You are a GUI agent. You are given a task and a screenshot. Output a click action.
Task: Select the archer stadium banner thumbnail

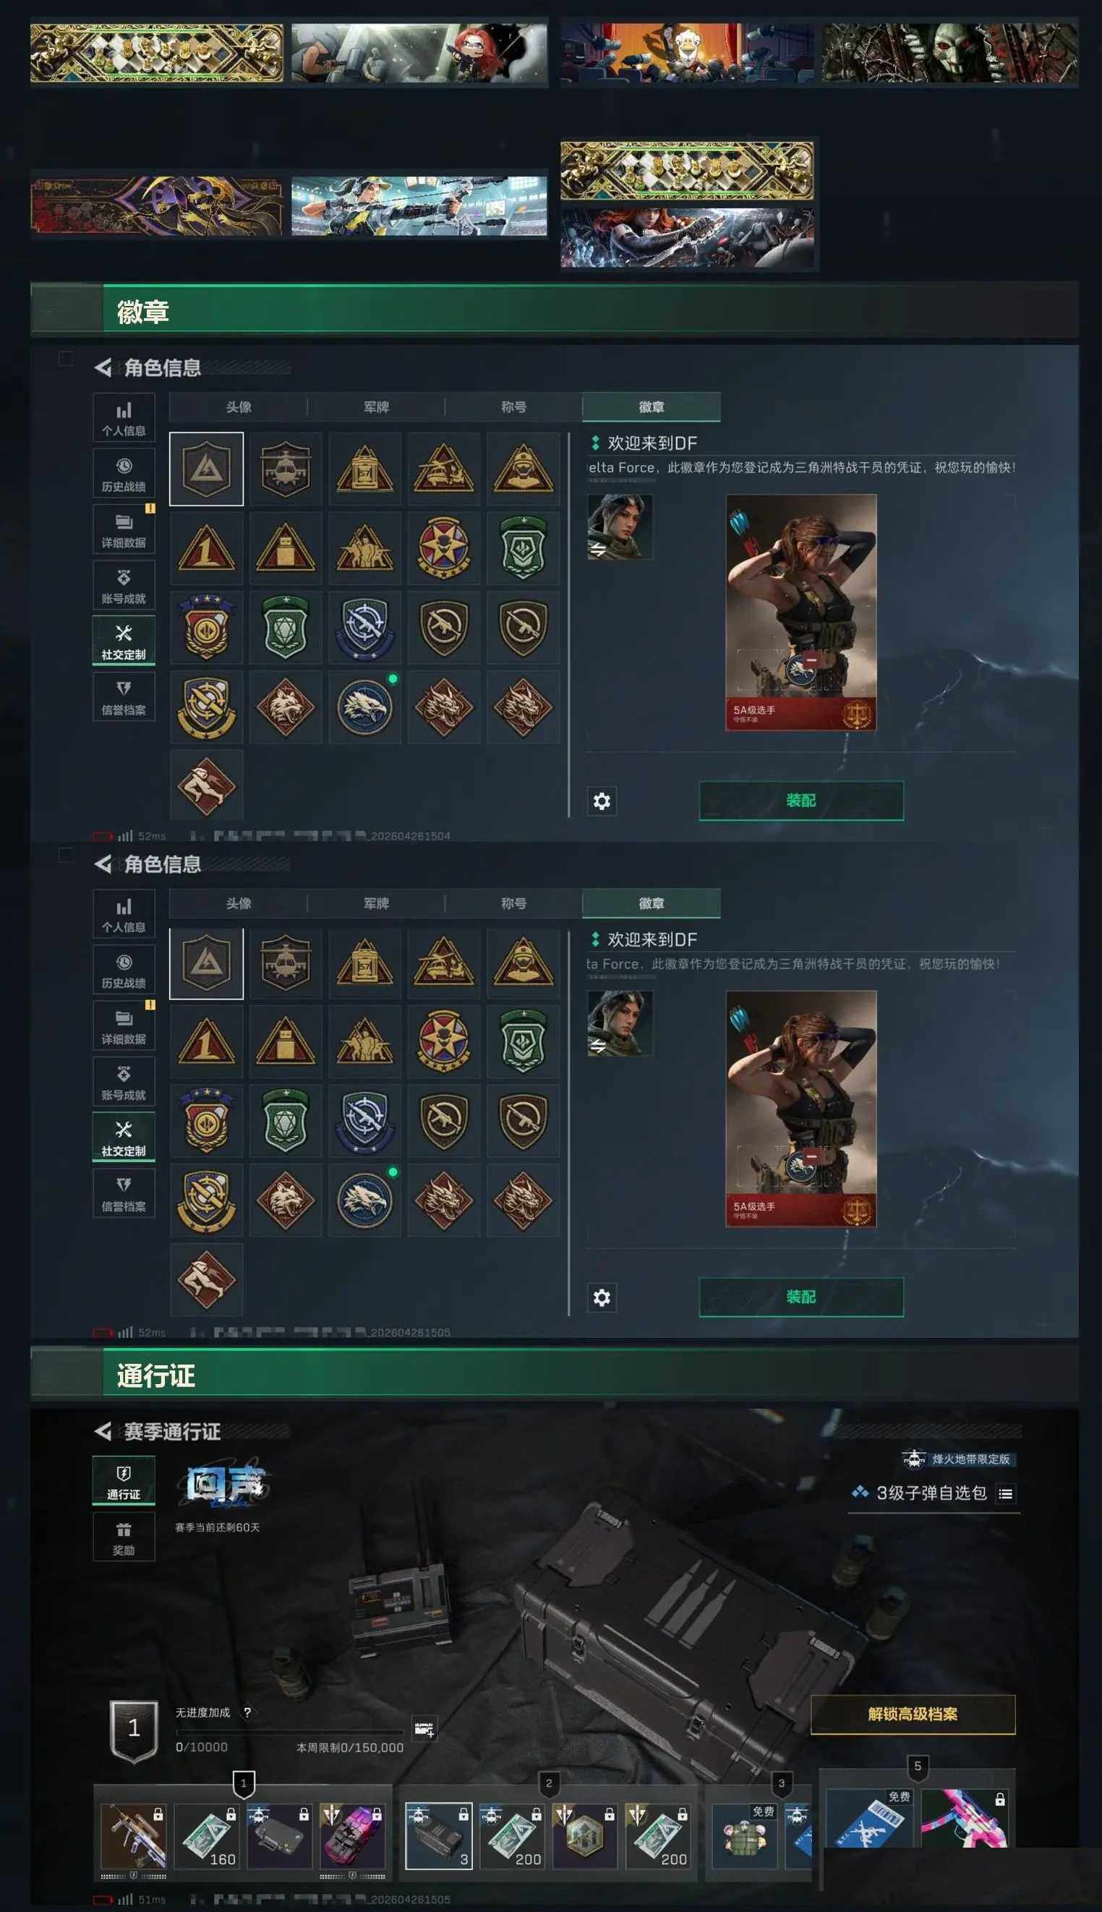[419, 206]
